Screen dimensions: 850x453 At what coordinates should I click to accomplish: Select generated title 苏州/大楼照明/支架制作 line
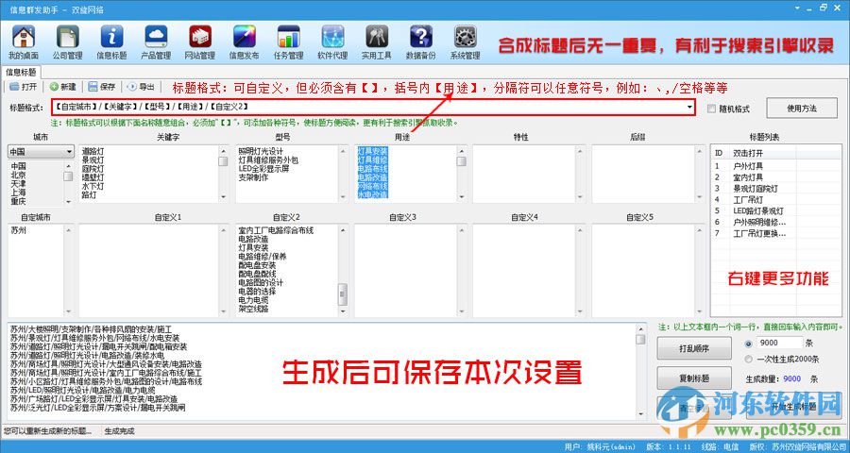click(91, 329)
